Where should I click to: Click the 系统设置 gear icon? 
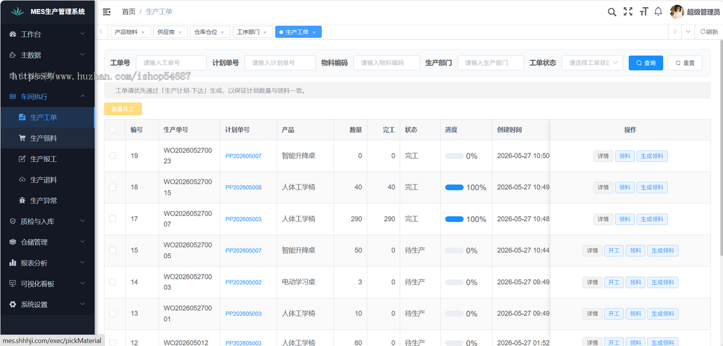(x=13, y=304)
